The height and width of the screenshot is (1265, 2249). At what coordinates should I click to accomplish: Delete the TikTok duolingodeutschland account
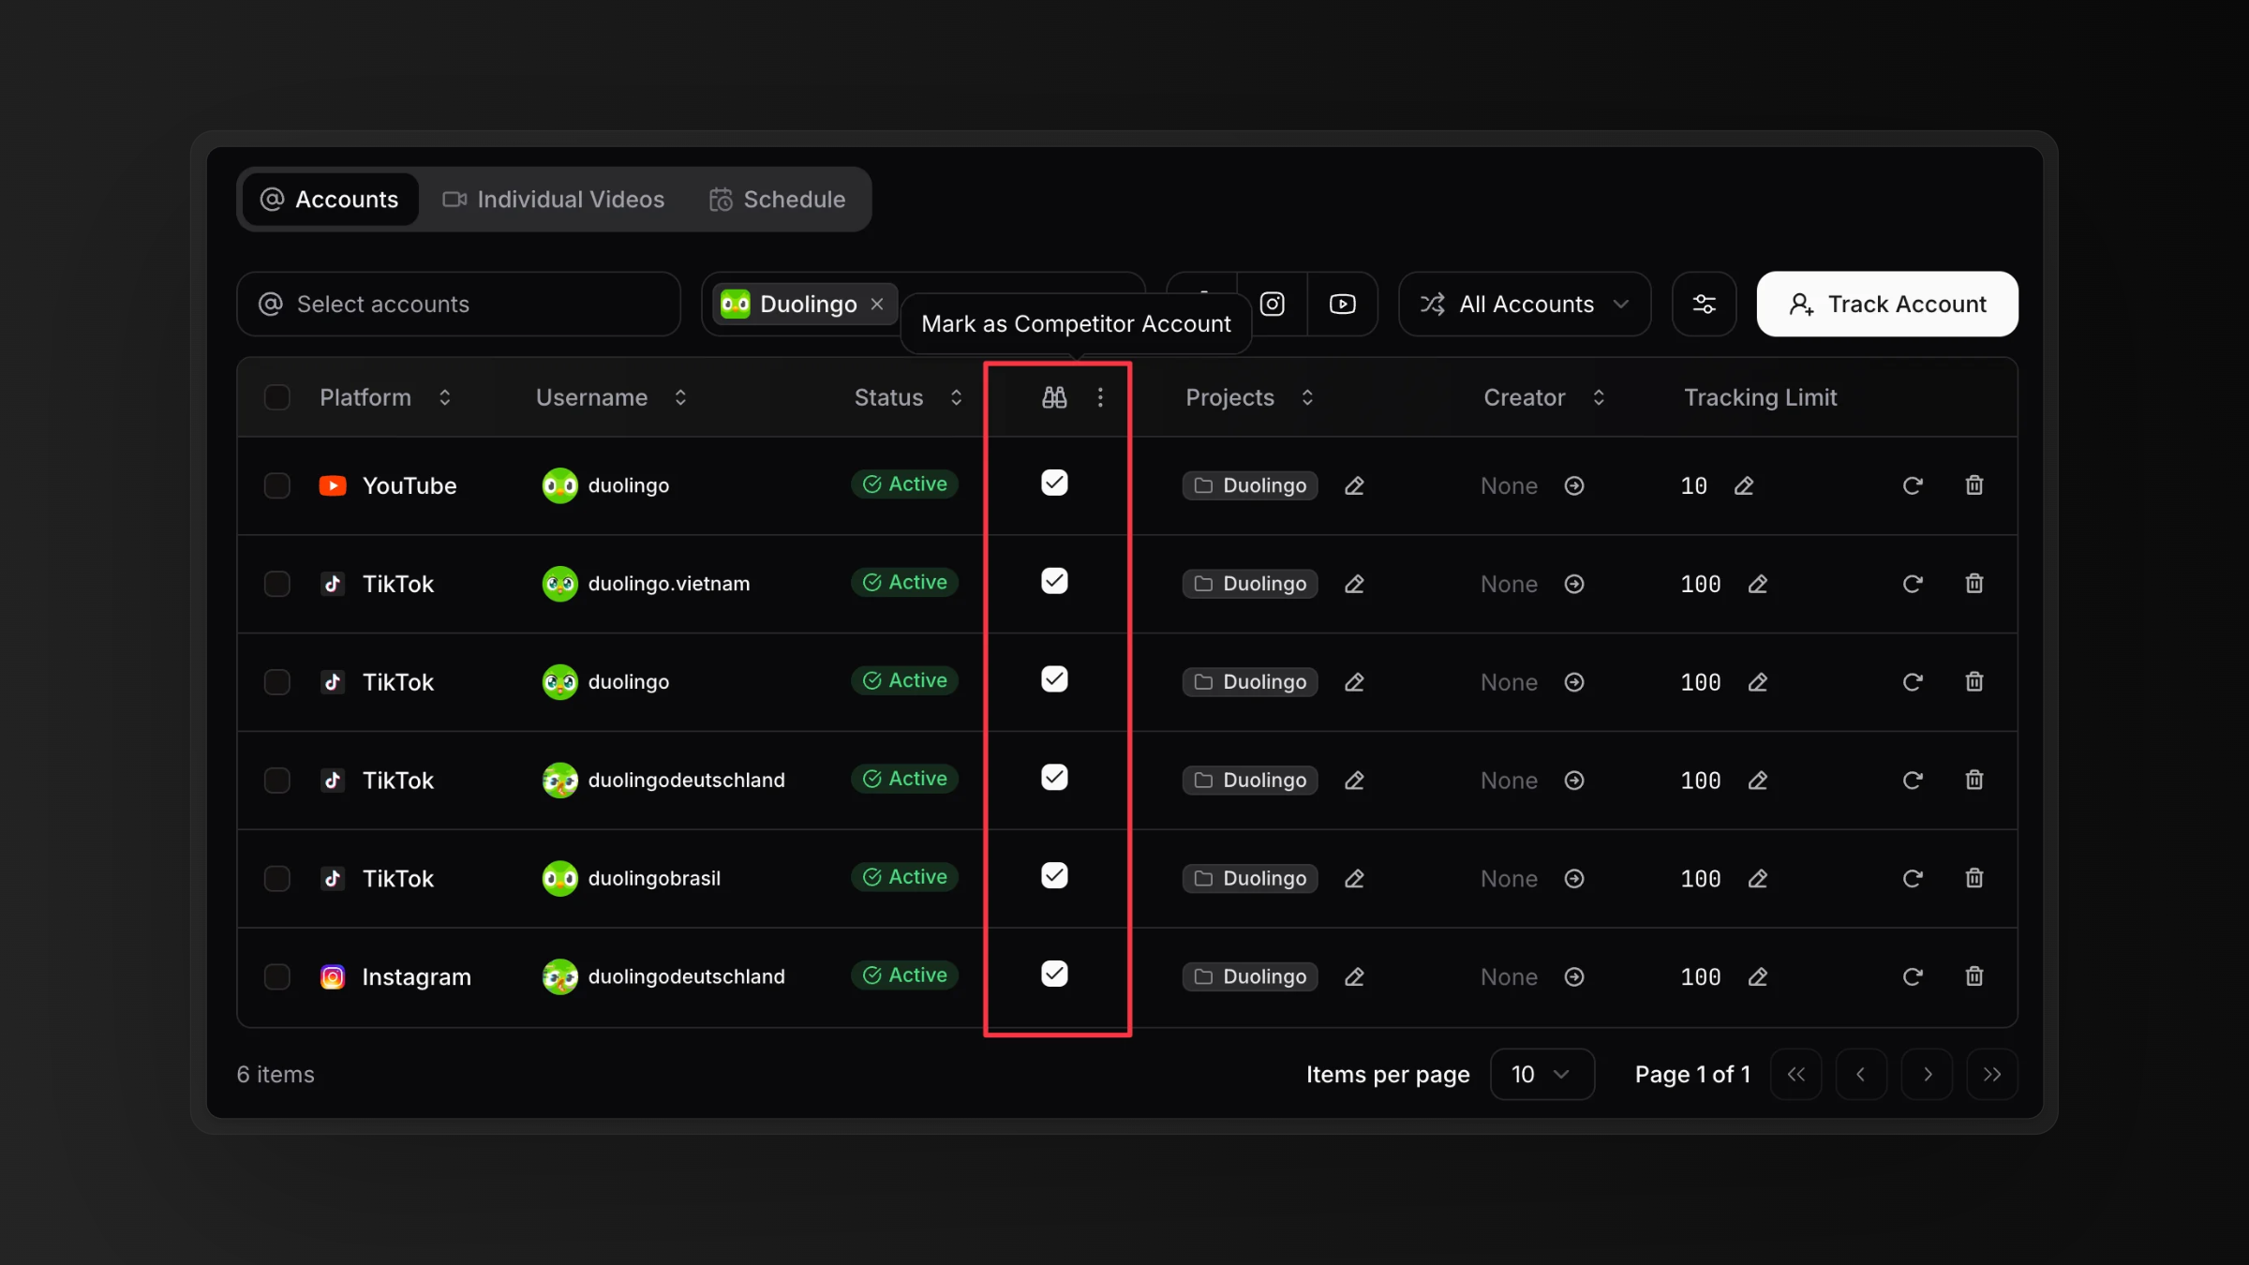(1973, 780)
